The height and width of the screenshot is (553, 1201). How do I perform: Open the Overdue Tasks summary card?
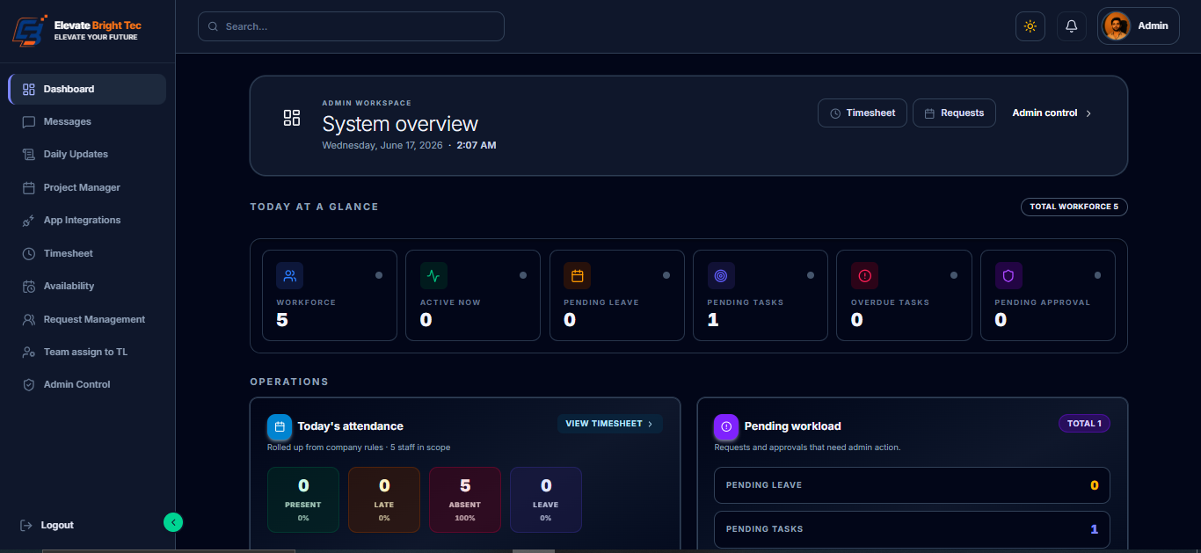(904, 295)
